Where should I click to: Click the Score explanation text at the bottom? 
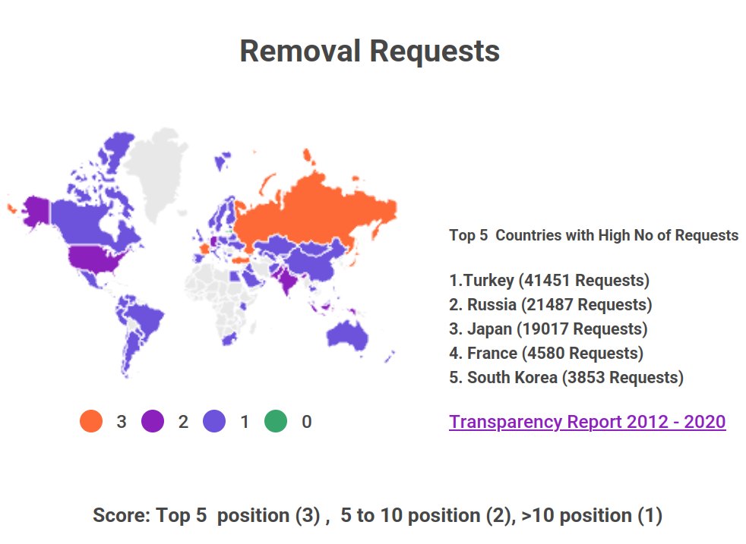point(378,516)
